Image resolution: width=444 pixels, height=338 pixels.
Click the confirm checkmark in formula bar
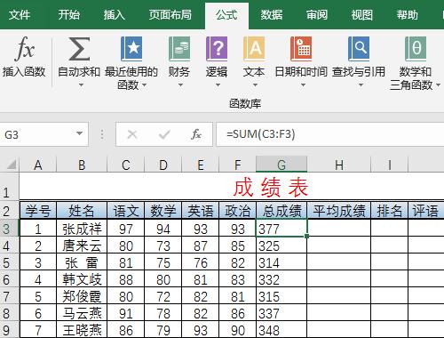pyautogui.click(x=164, y=134)
